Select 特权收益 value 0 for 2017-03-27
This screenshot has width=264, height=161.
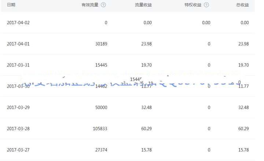[x=209, y=150]
